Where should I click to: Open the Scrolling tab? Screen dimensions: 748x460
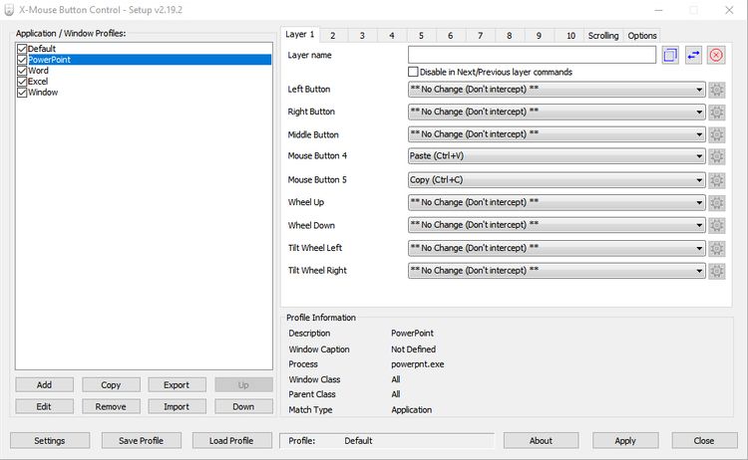tap(603, 36)
